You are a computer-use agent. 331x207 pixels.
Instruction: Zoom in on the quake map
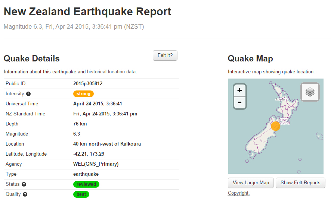[239, 90]
